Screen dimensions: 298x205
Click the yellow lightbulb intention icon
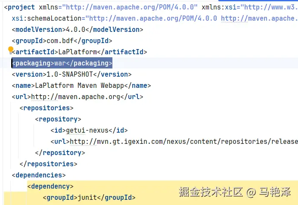click(11, 50)
